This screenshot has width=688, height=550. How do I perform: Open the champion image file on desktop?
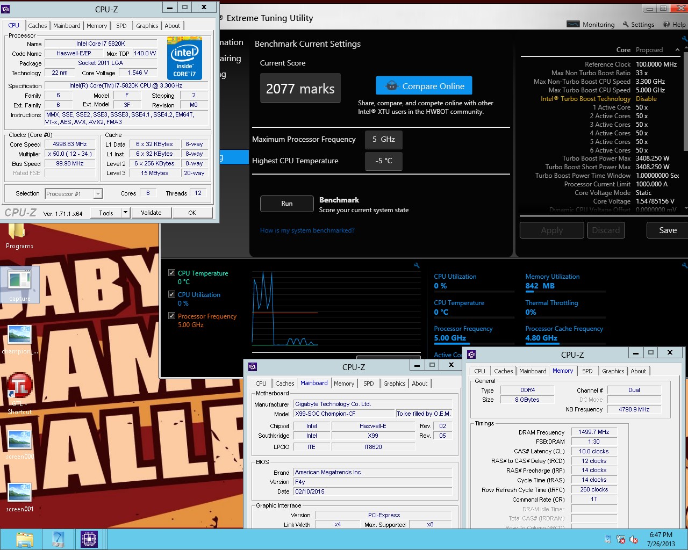point(19,339)
